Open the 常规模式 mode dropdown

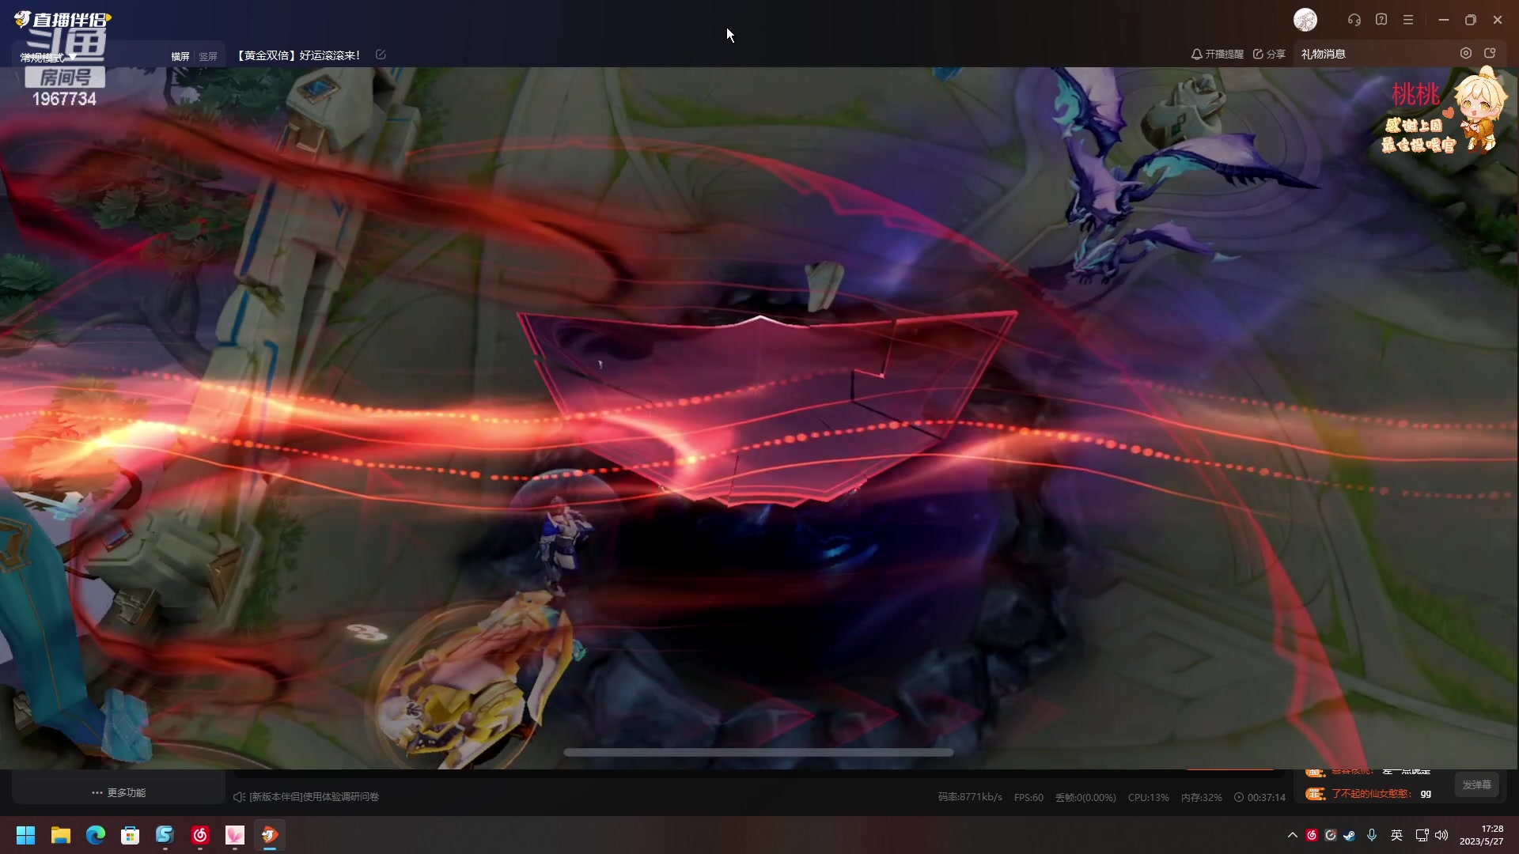click(x=47, y=57)
